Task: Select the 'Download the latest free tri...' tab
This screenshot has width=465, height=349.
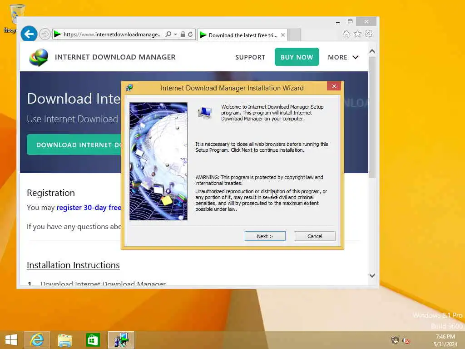Action: (242, 35)
